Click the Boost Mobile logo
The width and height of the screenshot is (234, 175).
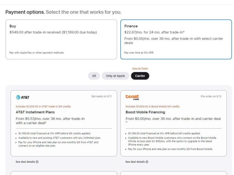(x=132, y=97)
